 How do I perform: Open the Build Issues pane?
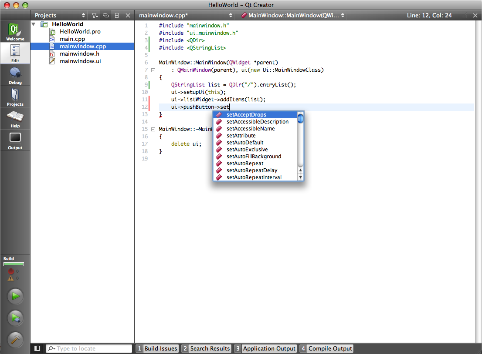coord(157,348)
